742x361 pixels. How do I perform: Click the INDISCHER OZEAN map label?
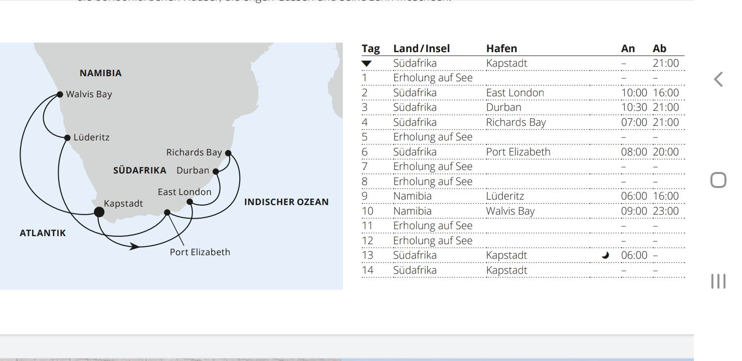(x=286, y=202)
